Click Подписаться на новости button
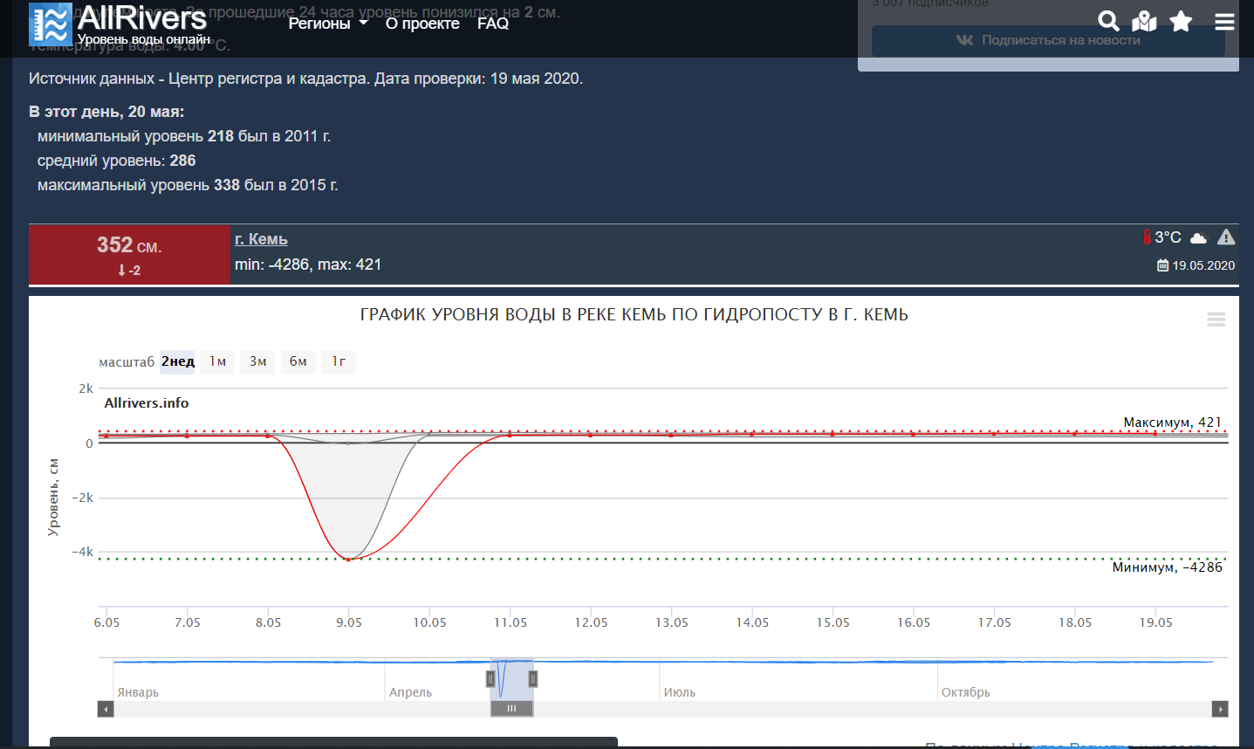 tap(1048, 40)
